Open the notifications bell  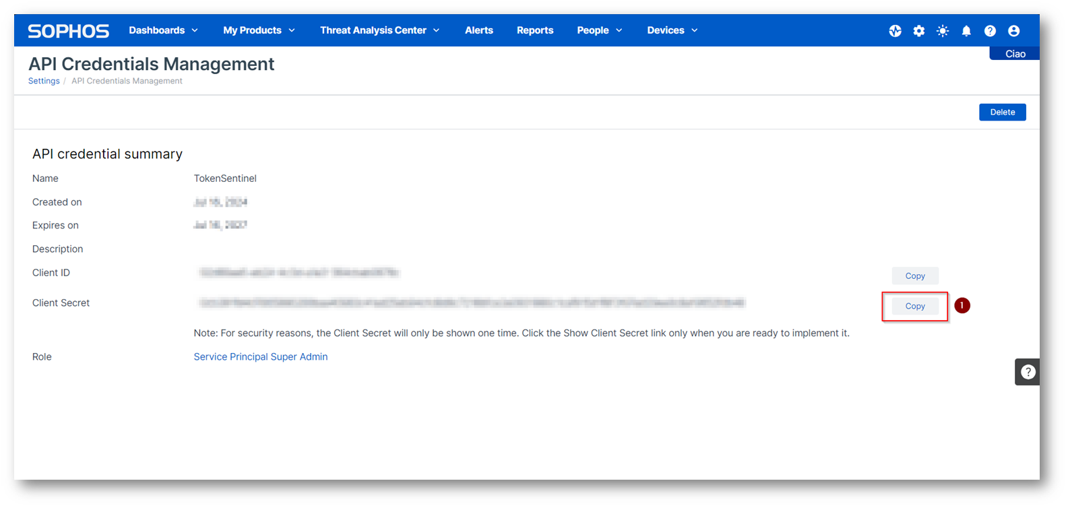[966, 31]
